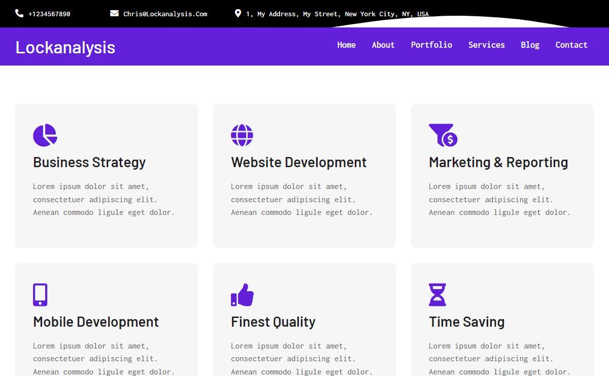Go to the Home menu item
This screenshot has height=376, width=609.
point(346,45)
